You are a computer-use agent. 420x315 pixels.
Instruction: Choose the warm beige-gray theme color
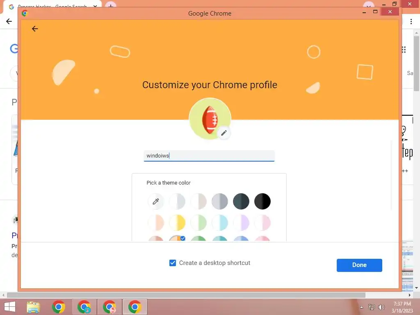[x=199, y=201]
